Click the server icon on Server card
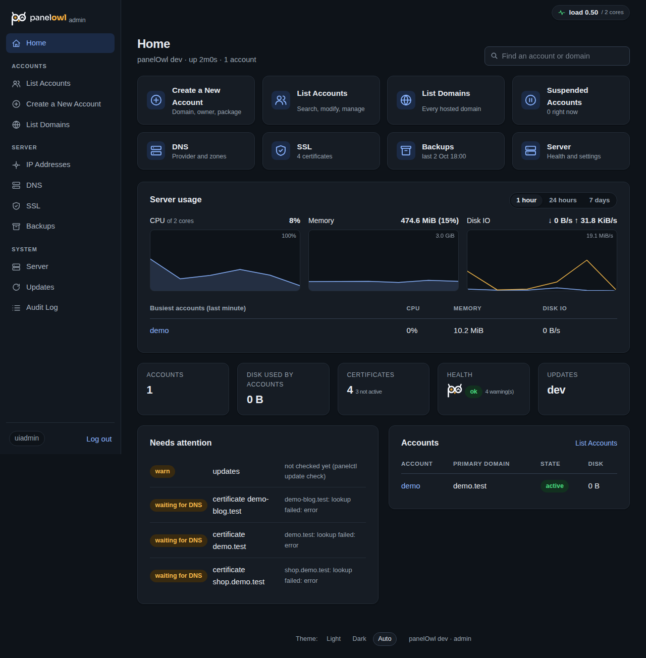Screen dimensions: 646x658 531,150
